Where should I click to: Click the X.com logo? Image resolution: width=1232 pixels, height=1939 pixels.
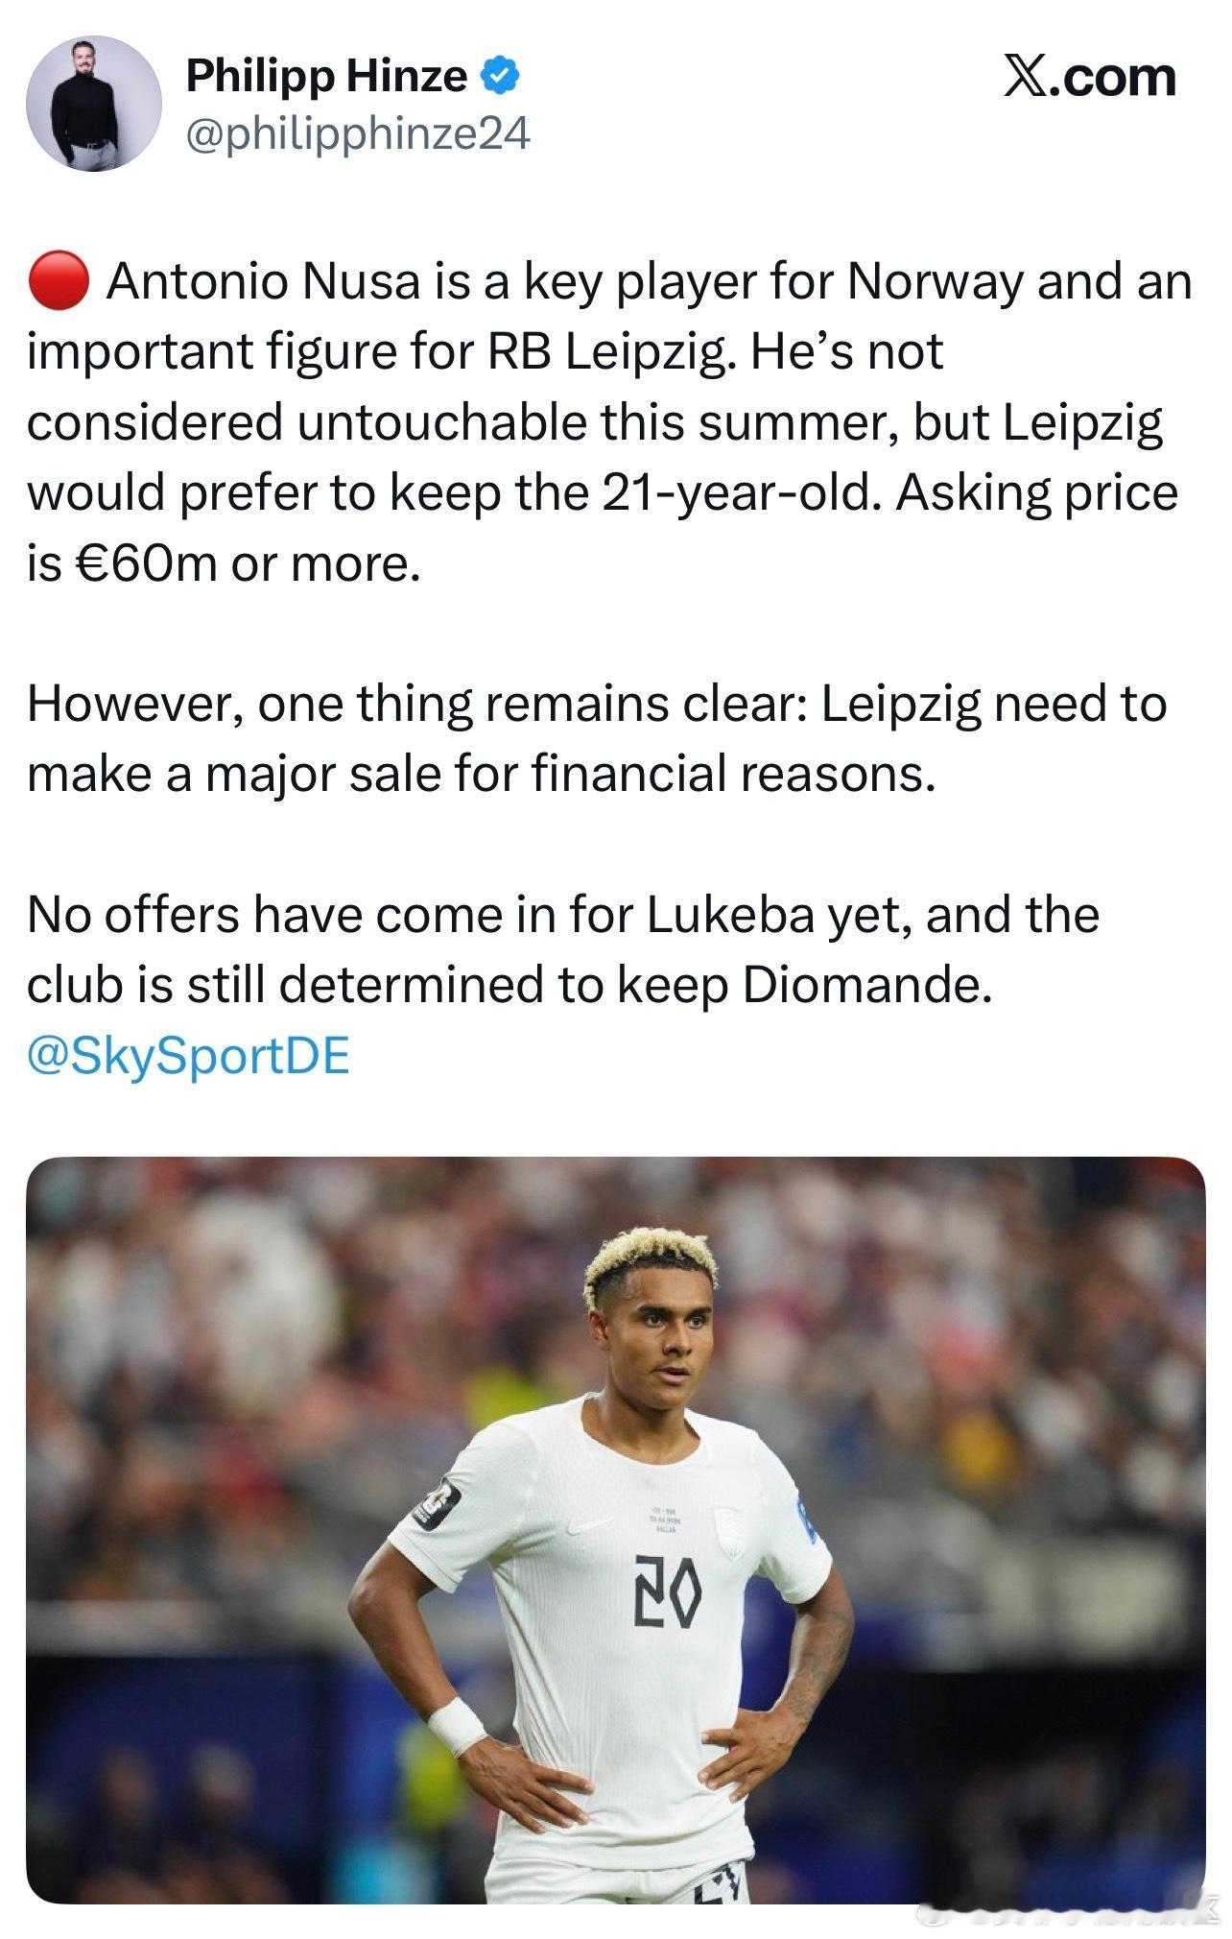coord(1089,77)
